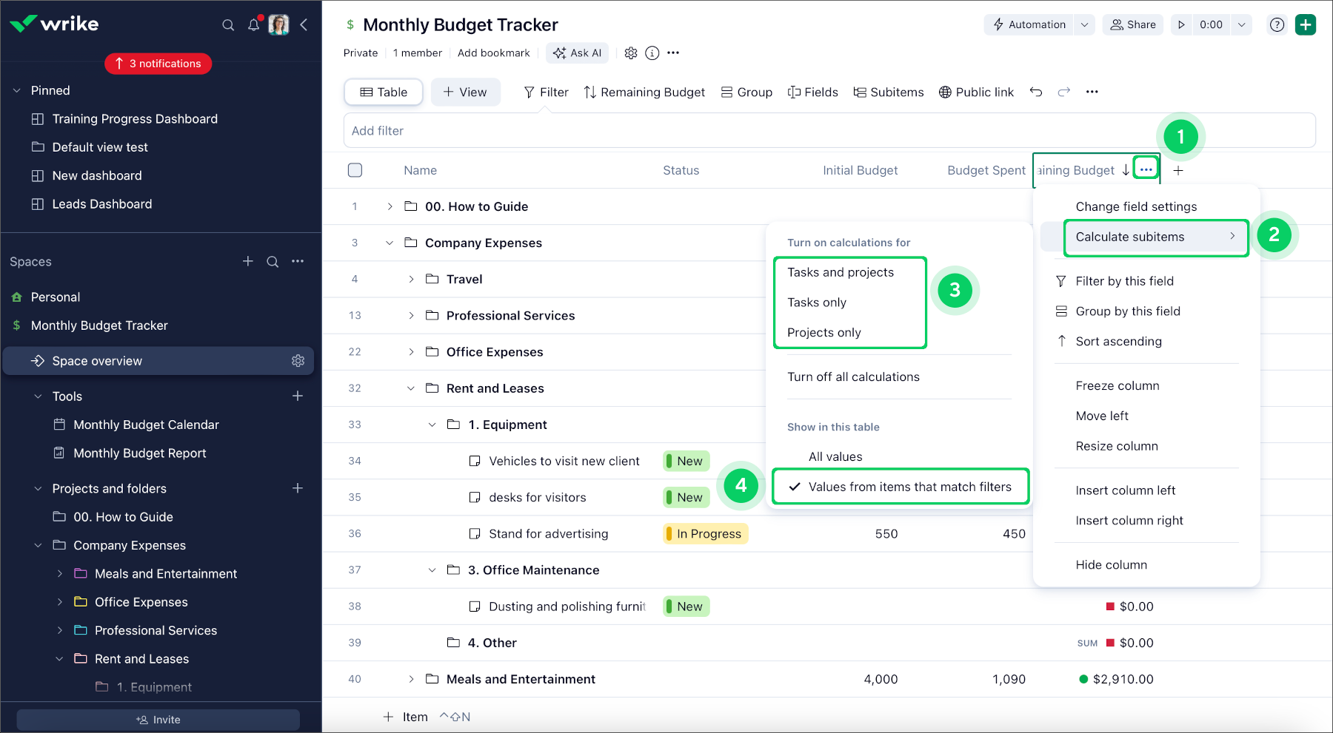Open the help question mark icon
This screenshot has height=733, width=1333.
(x=1277, y=25)
